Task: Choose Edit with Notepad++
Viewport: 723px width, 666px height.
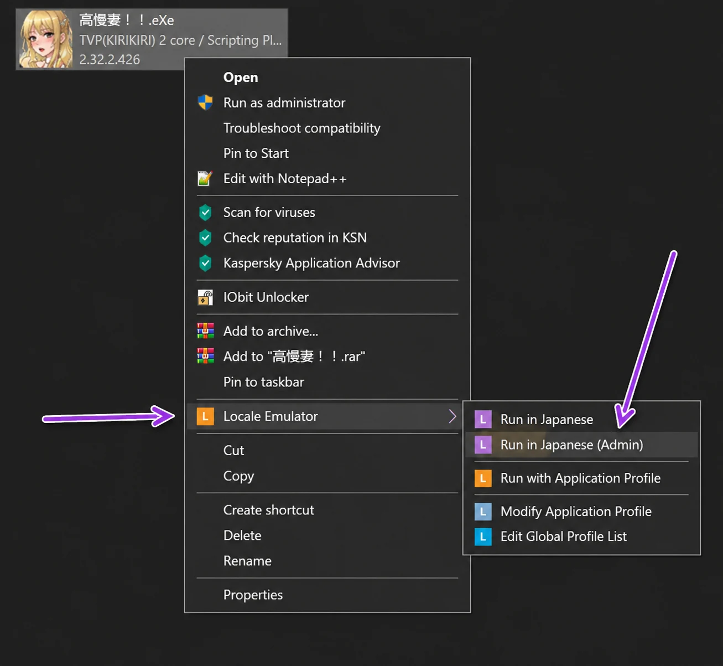Action: point(327,179)
